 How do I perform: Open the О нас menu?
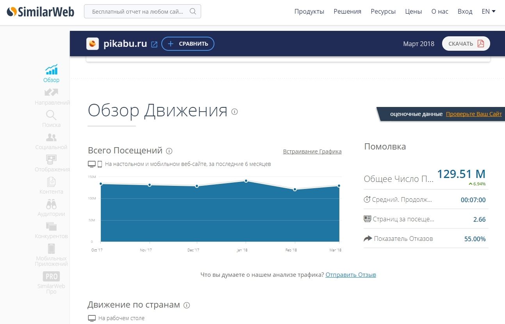pyautogui.click(x=440, y=11)
